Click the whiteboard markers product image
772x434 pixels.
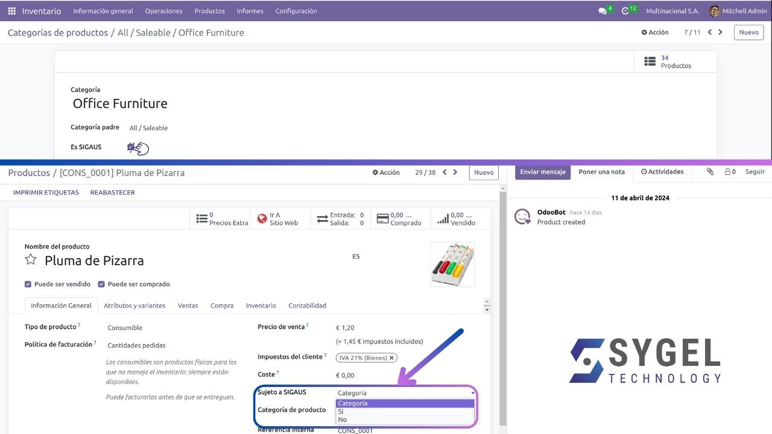click(x=452, y=264)
